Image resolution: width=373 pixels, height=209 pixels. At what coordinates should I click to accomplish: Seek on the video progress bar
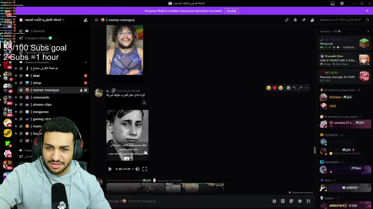point(133,169)
